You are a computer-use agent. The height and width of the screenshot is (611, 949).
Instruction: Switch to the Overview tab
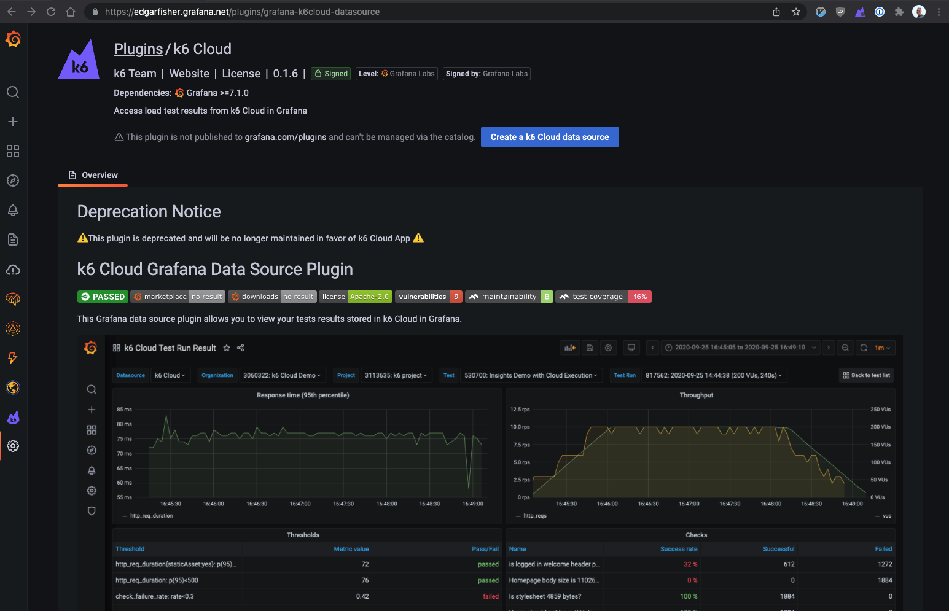click(x=99, y=175)
